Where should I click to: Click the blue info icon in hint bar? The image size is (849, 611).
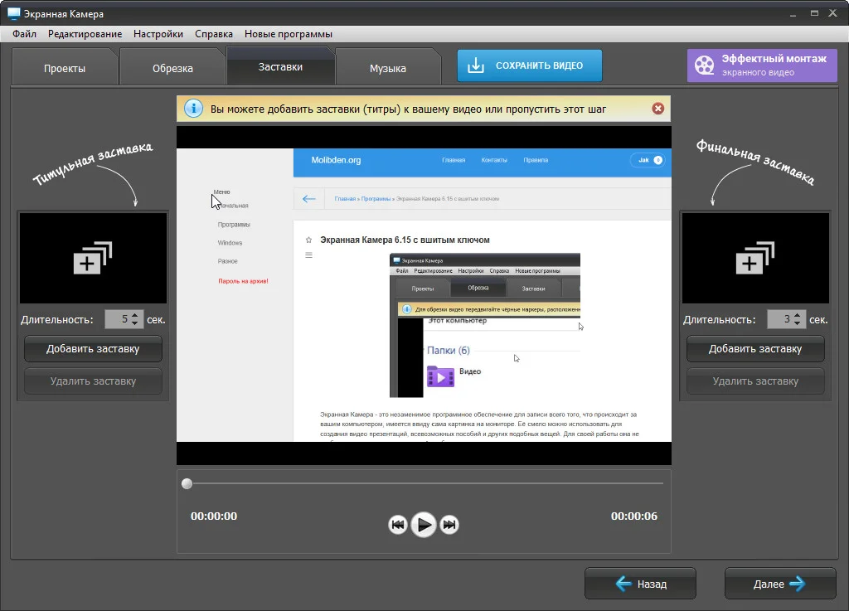[x=192, y=109]
